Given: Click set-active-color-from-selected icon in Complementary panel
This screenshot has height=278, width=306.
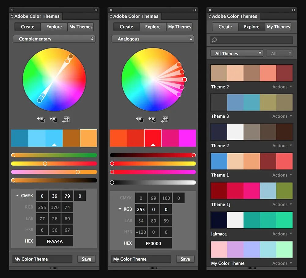Looking at the screenshot, I should [x=54, y=120].
